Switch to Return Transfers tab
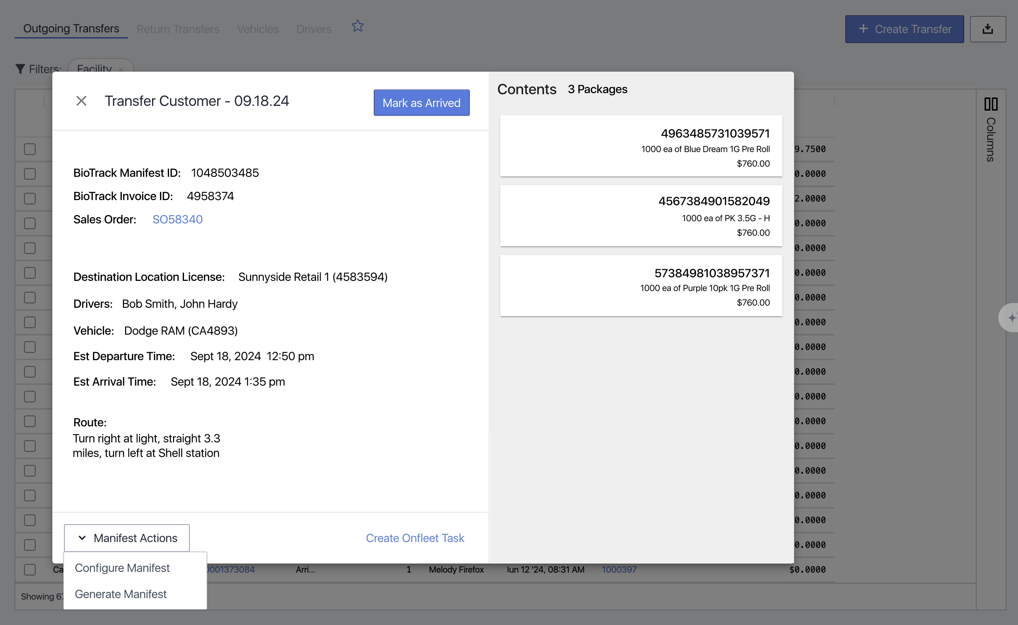Screen dimensions: 1018x625 (x=178, y=29)
